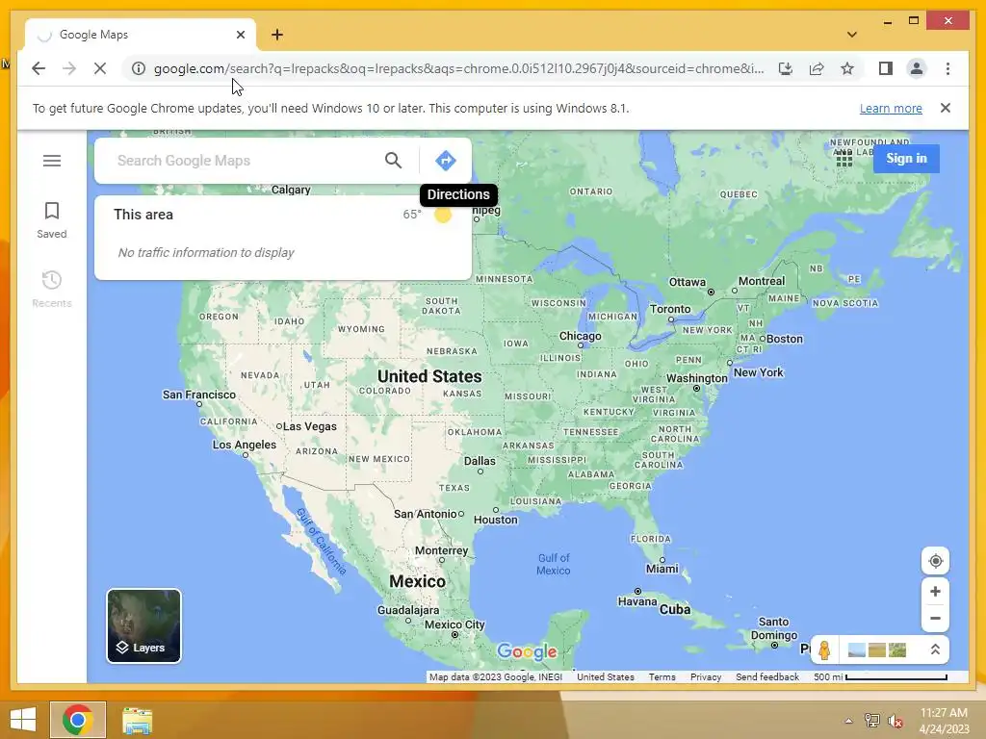986x739 pixels.
Task: Open File Explorer from the taskbar
Action: click(x=137, y=721)
